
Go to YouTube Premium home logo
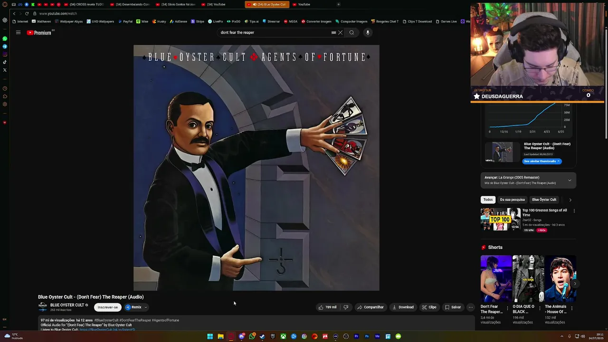(40, 33)
